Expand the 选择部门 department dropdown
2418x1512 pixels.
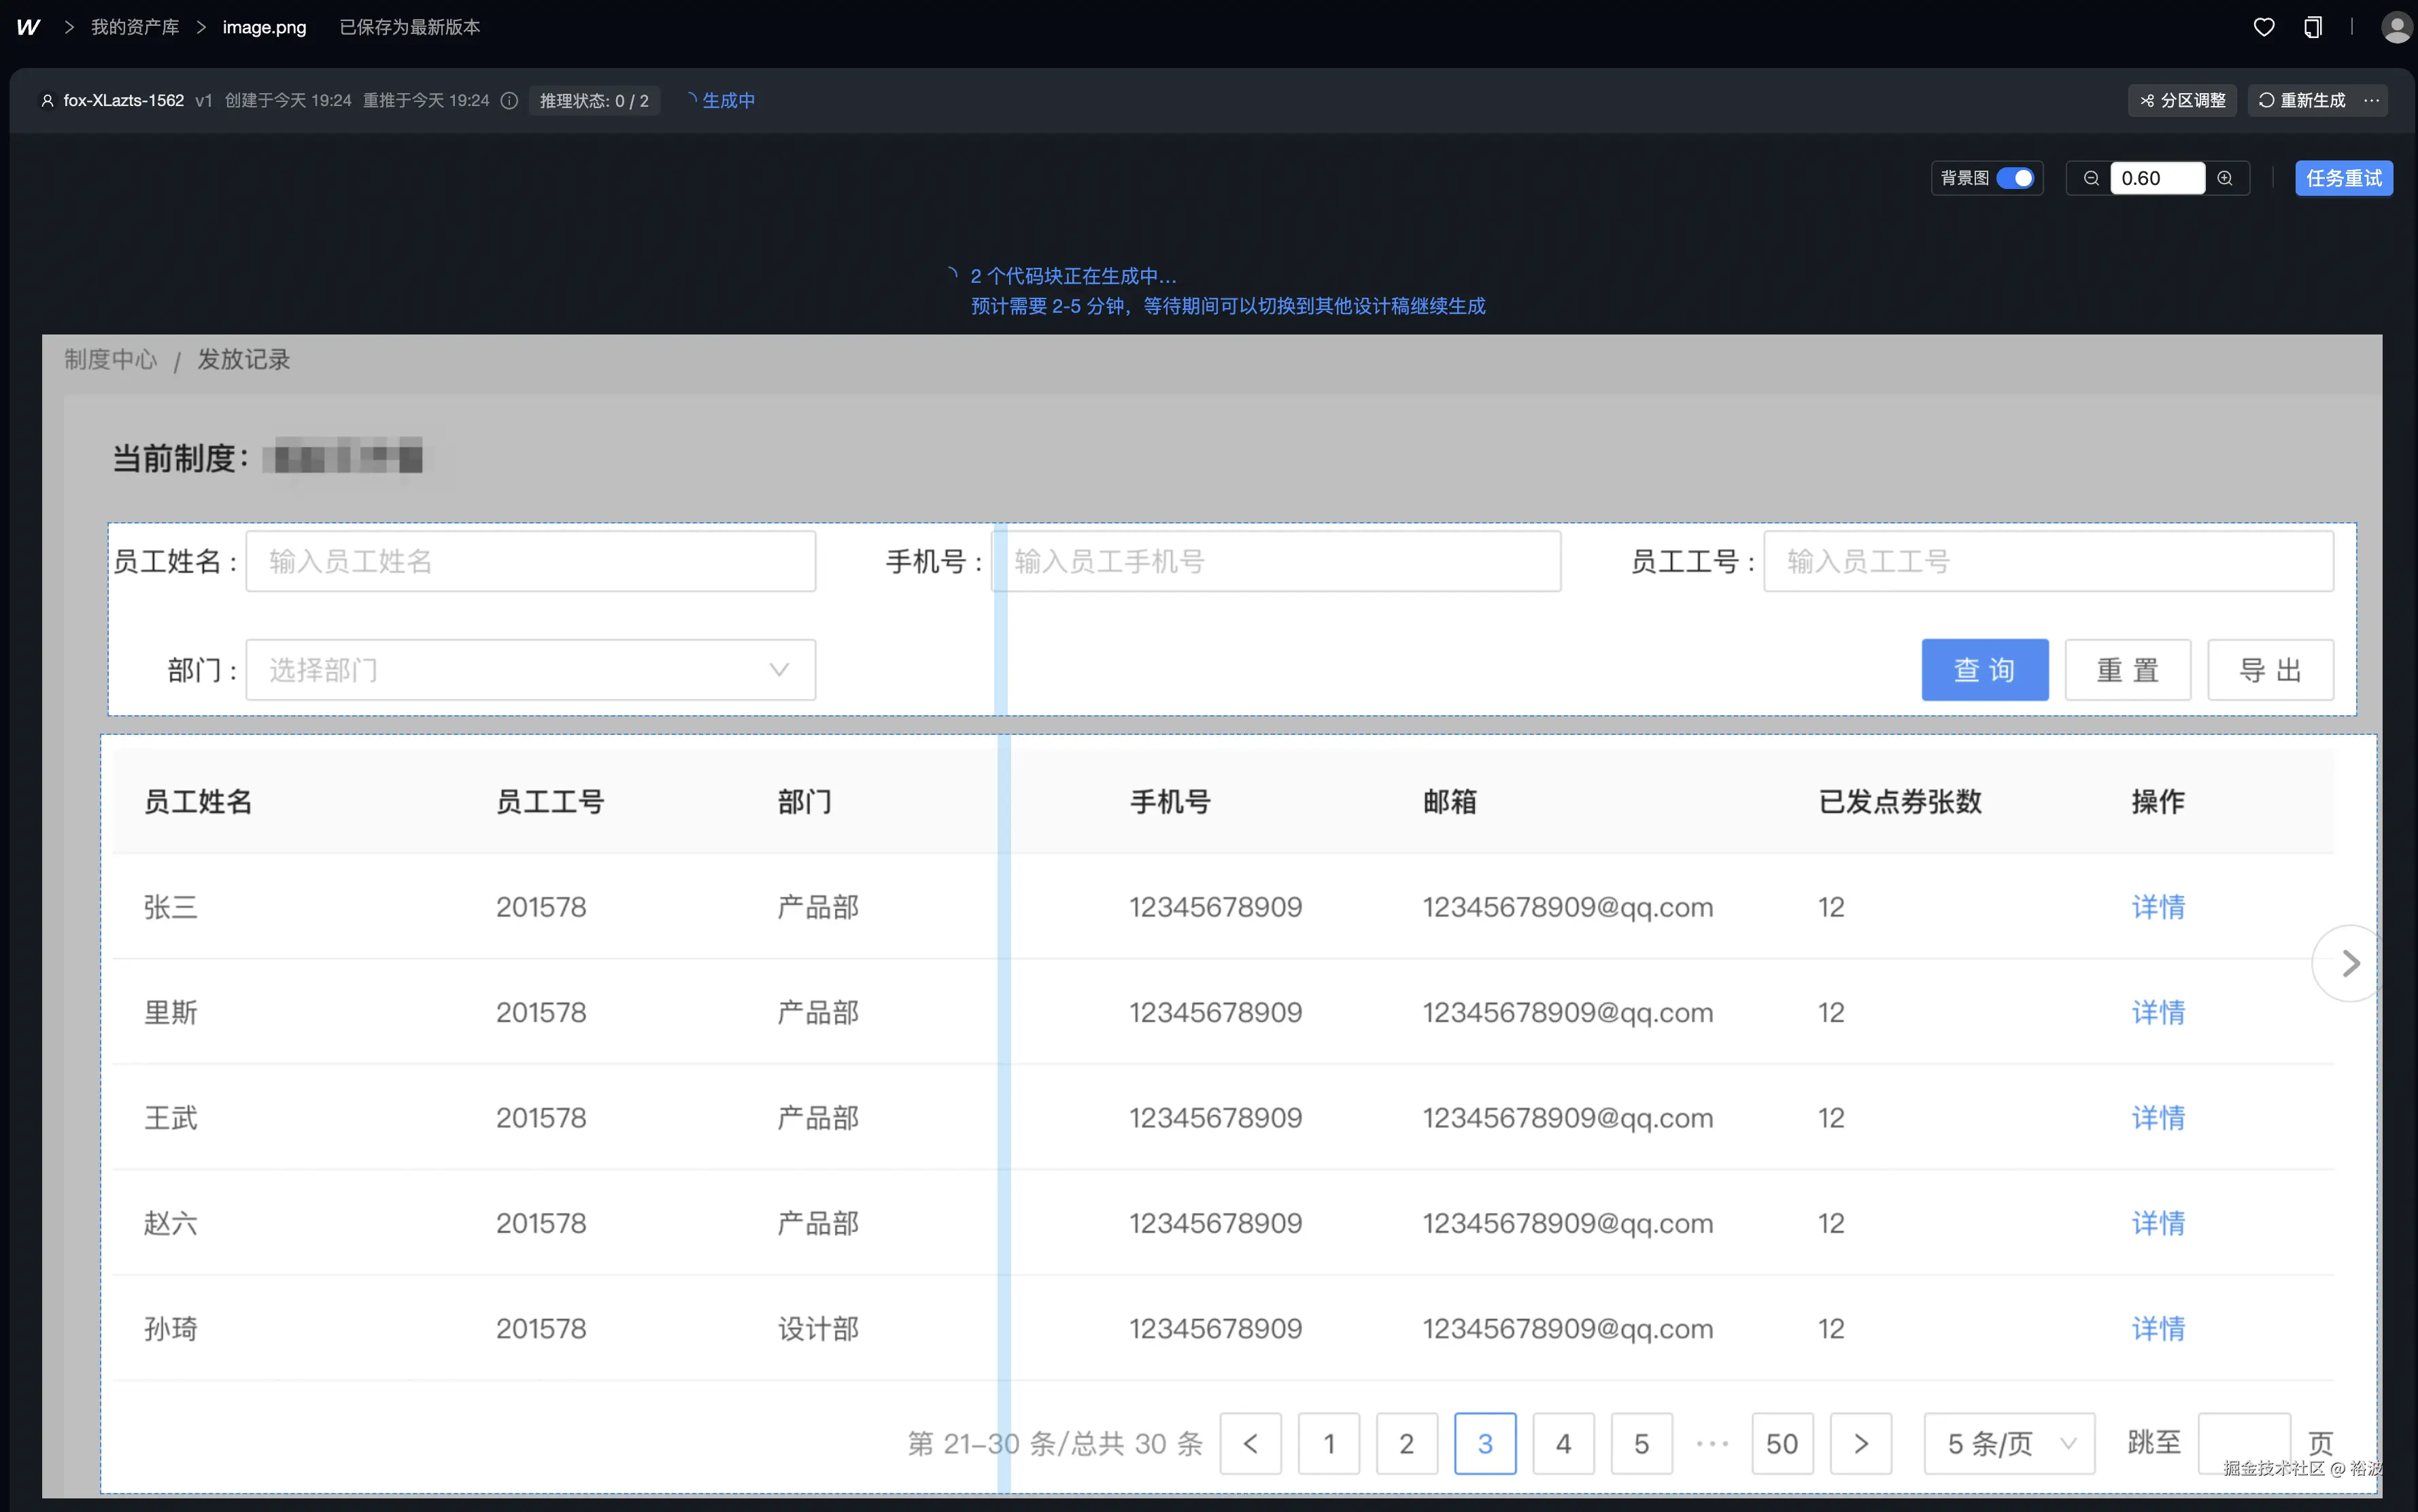pyautogui.click(x=530, y=670)
